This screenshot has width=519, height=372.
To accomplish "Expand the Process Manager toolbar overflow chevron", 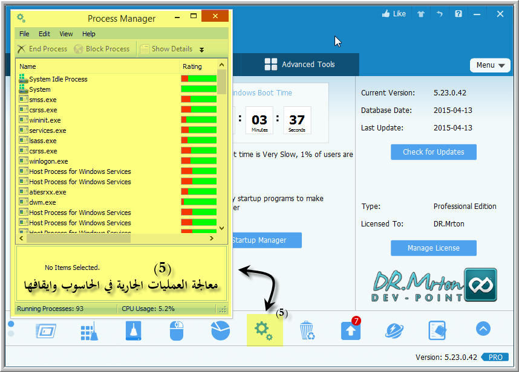I will pyautogui.click(x=201, y=50).
